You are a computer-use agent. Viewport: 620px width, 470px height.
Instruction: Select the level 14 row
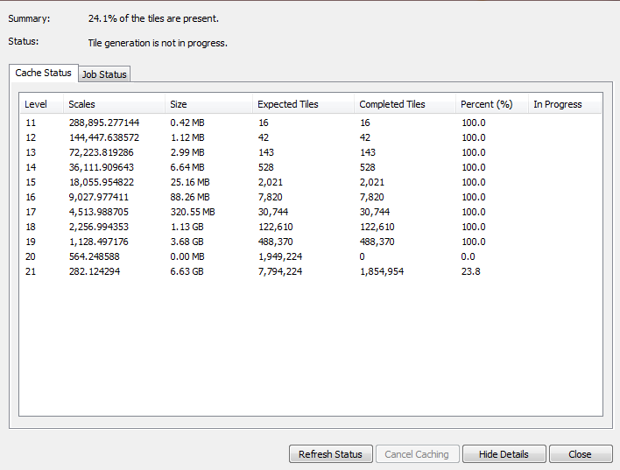click(311, 167)
